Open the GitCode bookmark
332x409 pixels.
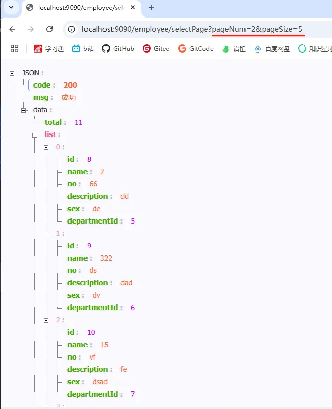point(196,48)
